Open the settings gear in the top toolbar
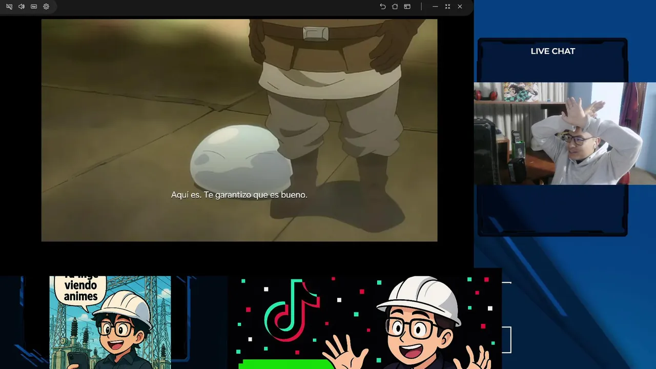Screen dimensions: 656x369 pyautogui.click(x=46, y=7)
